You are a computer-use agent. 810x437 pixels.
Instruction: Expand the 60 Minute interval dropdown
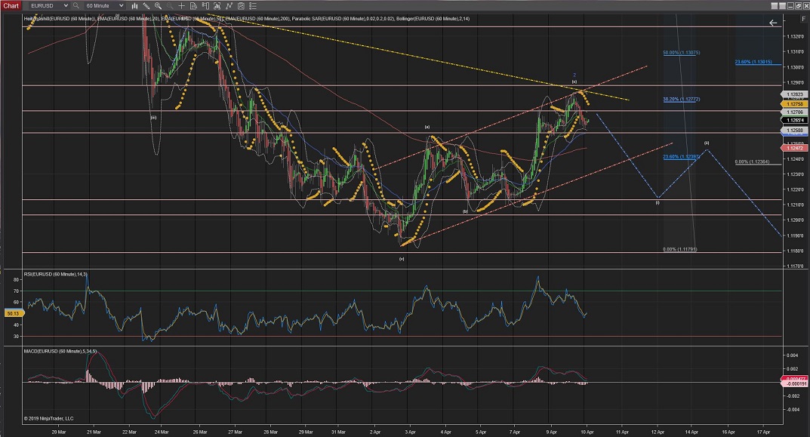pos(121,5)
